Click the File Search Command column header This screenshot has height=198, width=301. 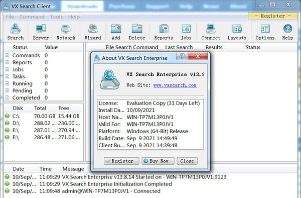pos(132,47)
